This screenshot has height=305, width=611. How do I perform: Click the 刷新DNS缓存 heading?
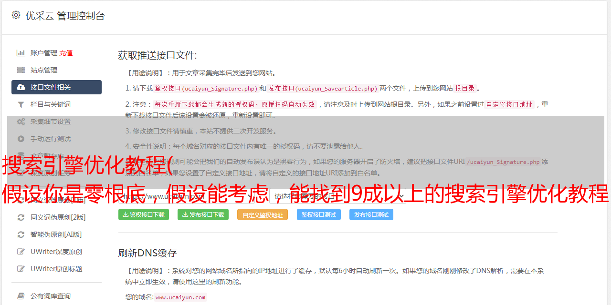[147, 253]
